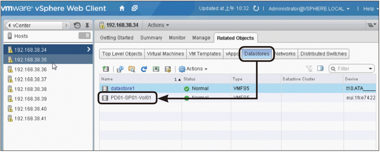
Task: Click the show/hide columns export icon
Action: 321,69
